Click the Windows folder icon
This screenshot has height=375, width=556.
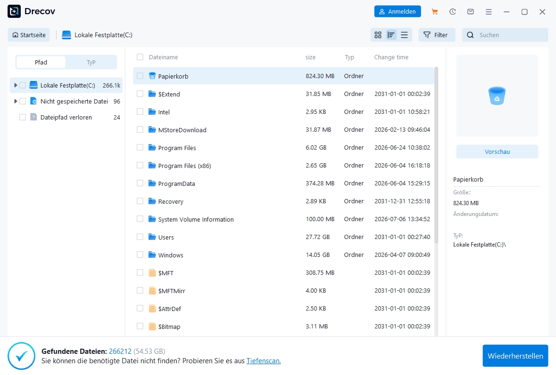[152, 255]
